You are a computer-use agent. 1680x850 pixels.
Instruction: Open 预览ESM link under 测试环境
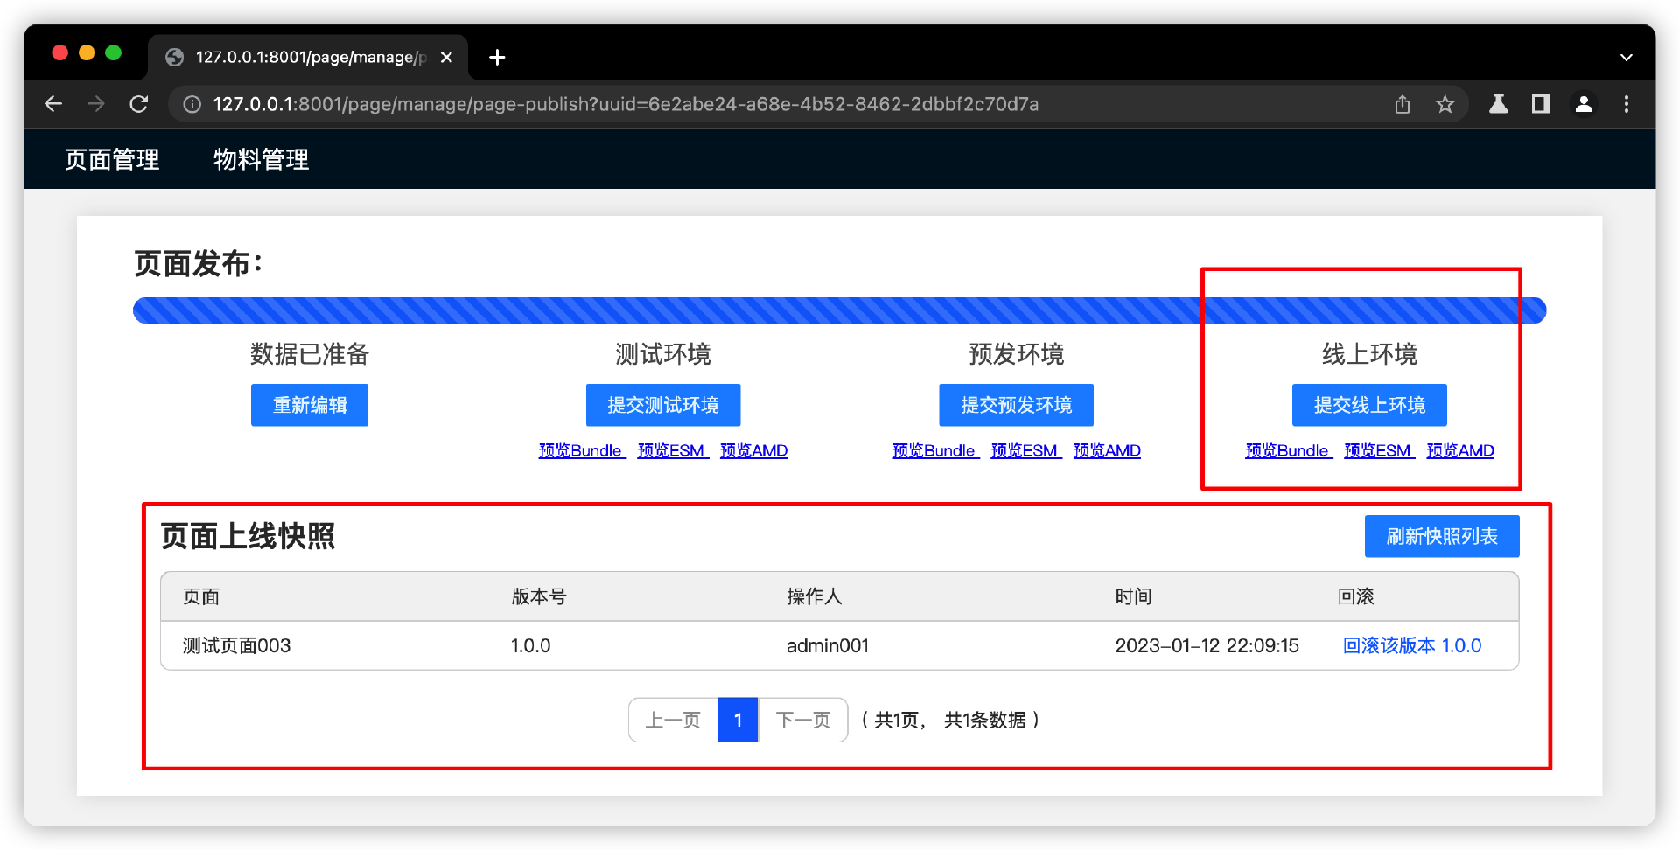pos(672,451)
